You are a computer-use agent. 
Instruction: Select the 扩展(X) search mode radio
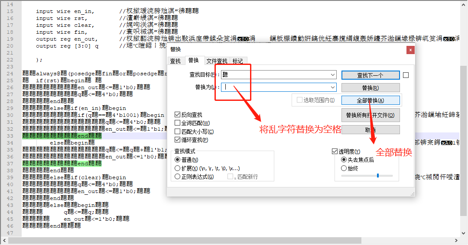pos(177,168)
